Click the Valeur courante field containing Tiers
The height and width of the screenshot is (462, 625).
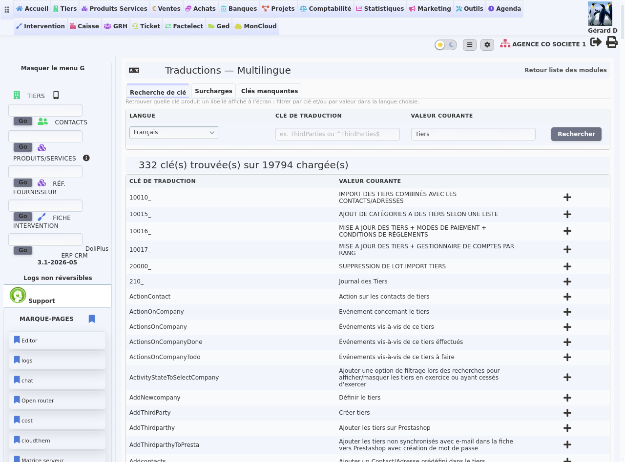click(x=473, y=134)
